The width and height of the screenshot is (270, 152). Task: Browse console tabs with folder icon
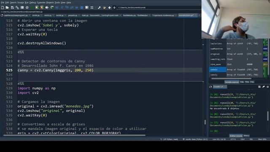coord(211,87)
